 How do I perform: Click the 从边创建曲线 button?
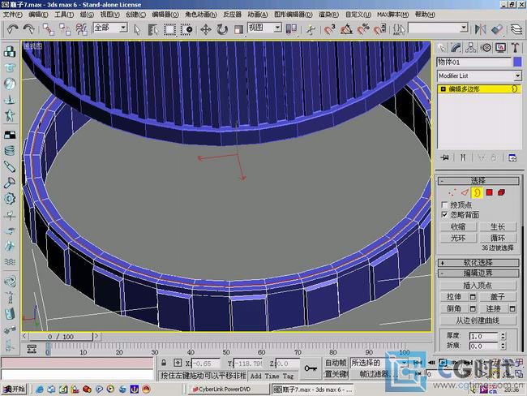478,321
